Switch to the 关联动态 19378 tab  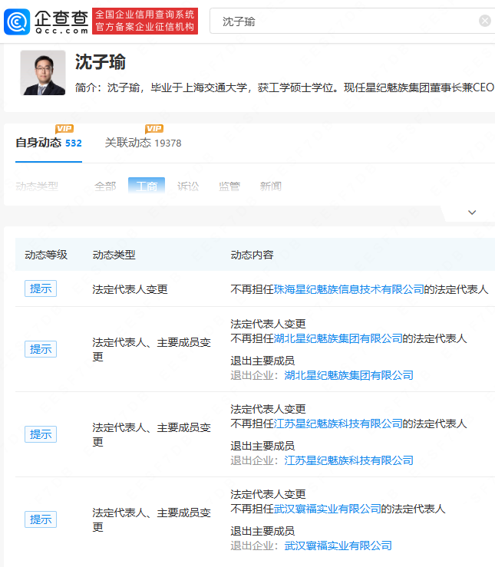click(x=144, y=143)
